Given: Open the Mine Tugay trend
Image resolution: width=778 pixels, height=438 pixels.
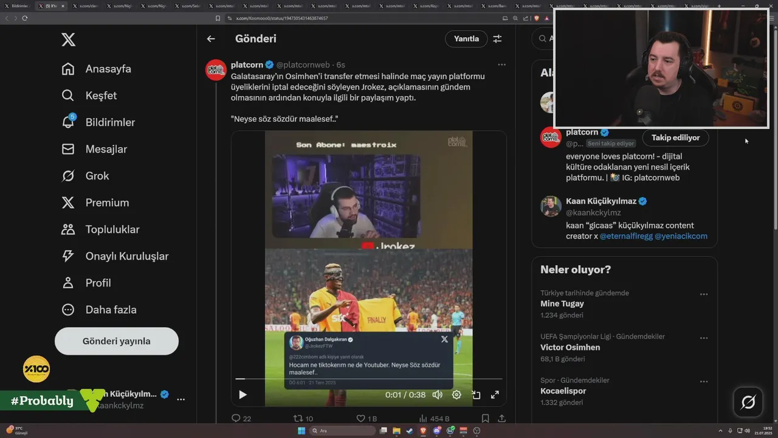Looking at the screenshot, I should click(x=562, y=304).
